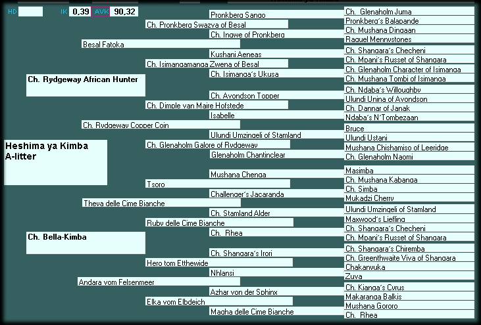Click Ch. Greenthwaite Viva of Shangara
Screen dimensions: 481x325
[409, 257]
